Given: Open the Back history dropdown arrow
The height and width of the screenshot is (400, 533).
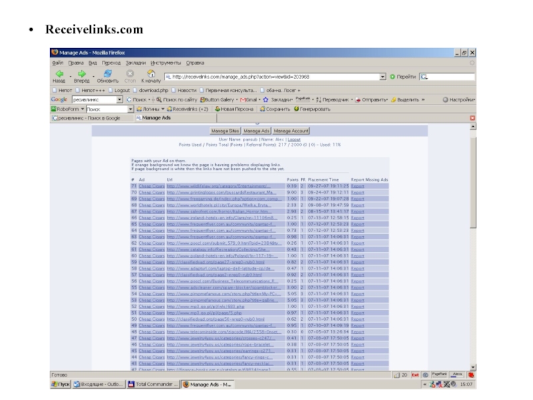Looking at the screenshot, I should point(71,76).
